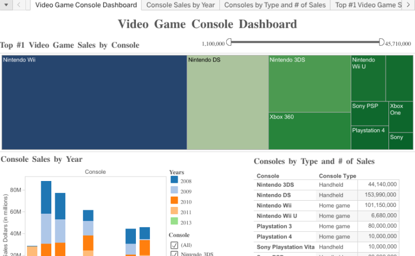Screen dimensions: 415x256
Task: Select the Nintendo 3DS table row label
Action: coord(275,185)
